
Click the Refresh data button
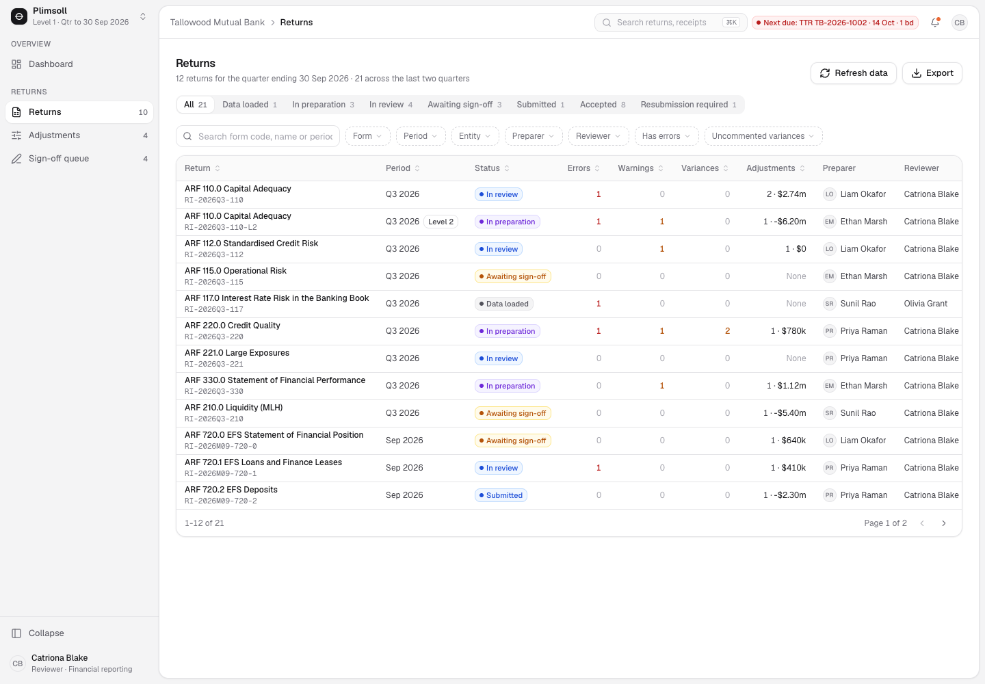pyautogui.click(x=854, y=73)
